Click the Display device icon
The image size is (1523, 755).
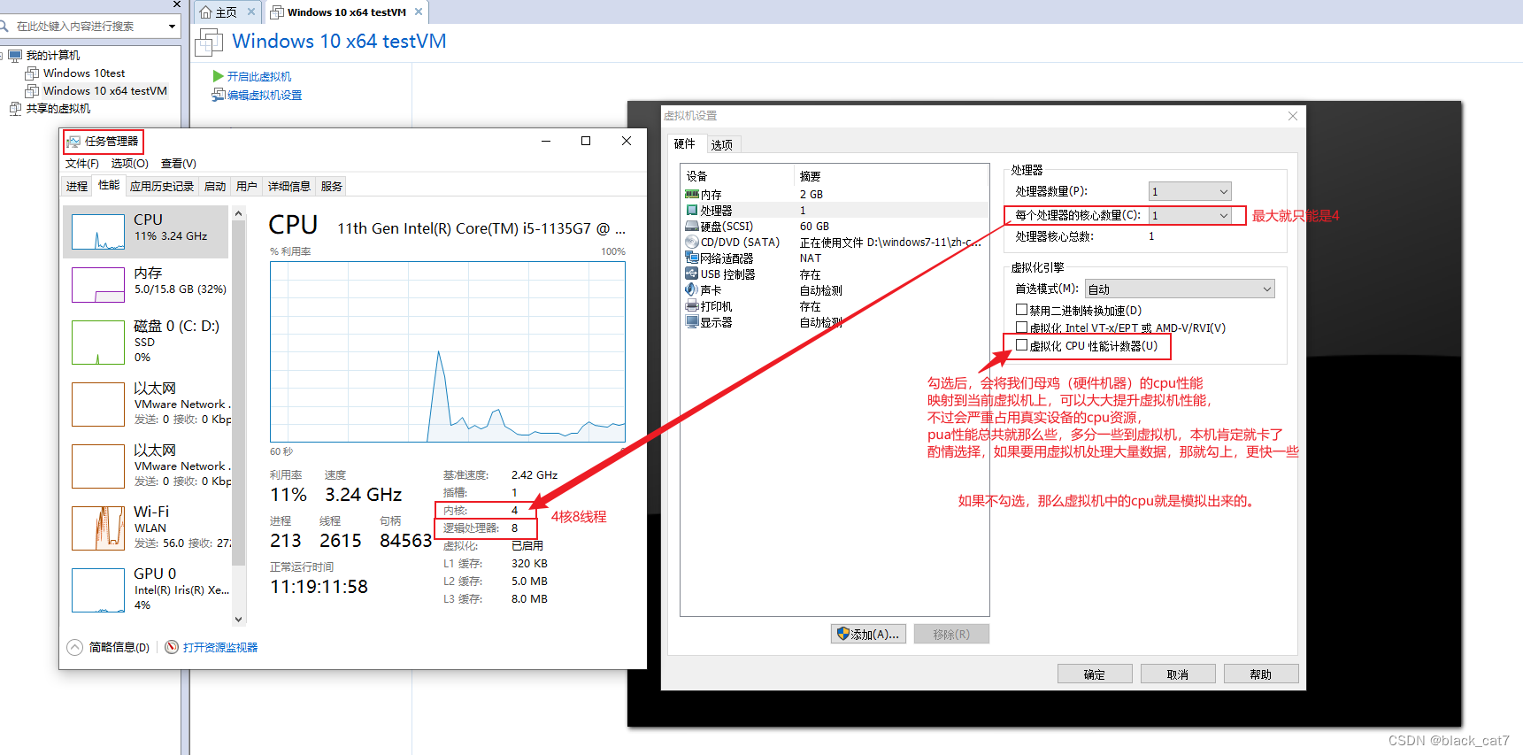pos(692,321)
